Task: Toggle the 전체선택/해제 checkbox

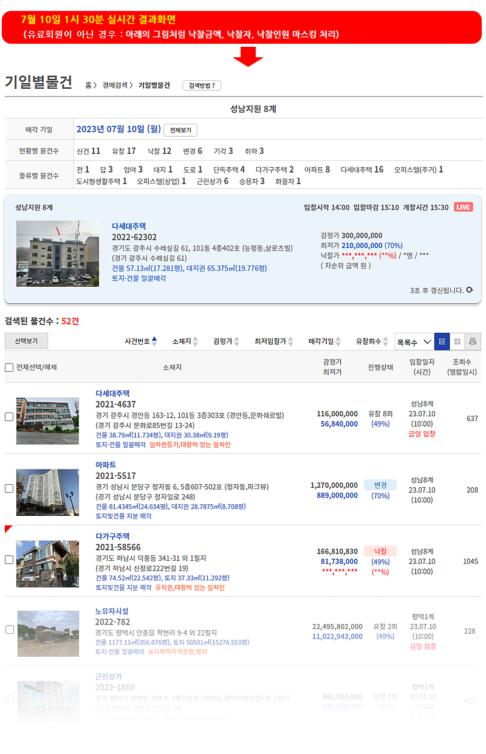Action: coord(9,368)
